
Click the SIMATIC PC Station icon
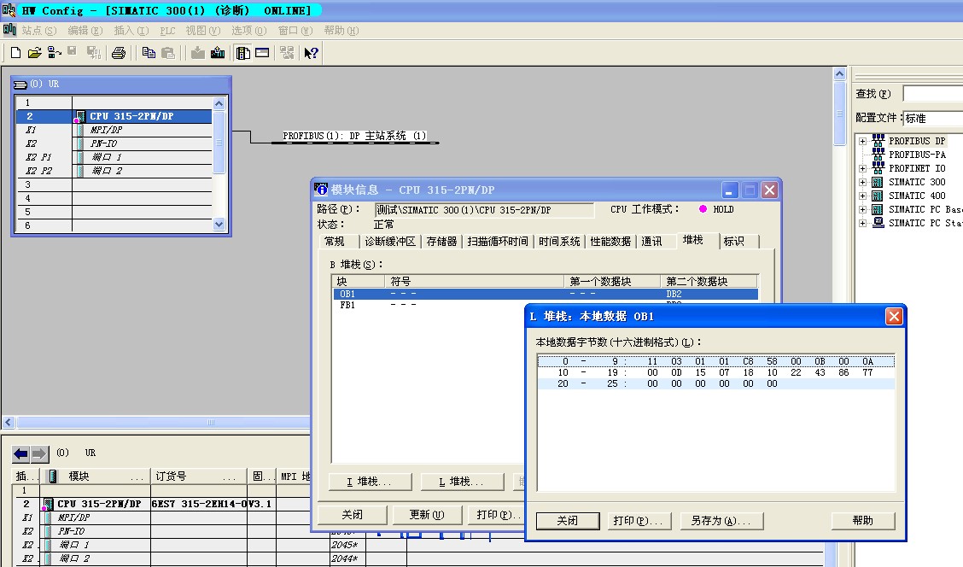(x=878, y=223)
